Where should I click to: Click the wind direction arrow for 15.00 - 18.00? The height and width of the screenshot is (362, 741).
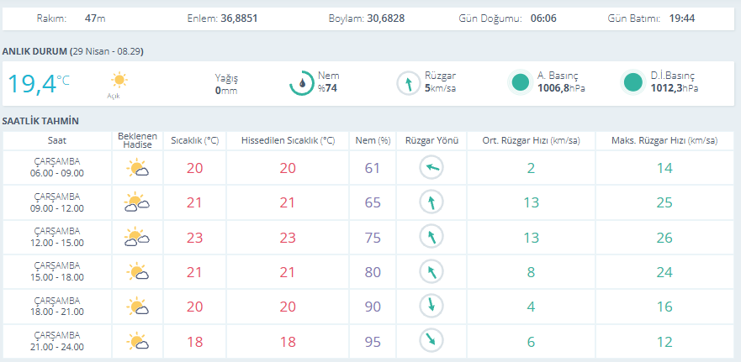431,272
